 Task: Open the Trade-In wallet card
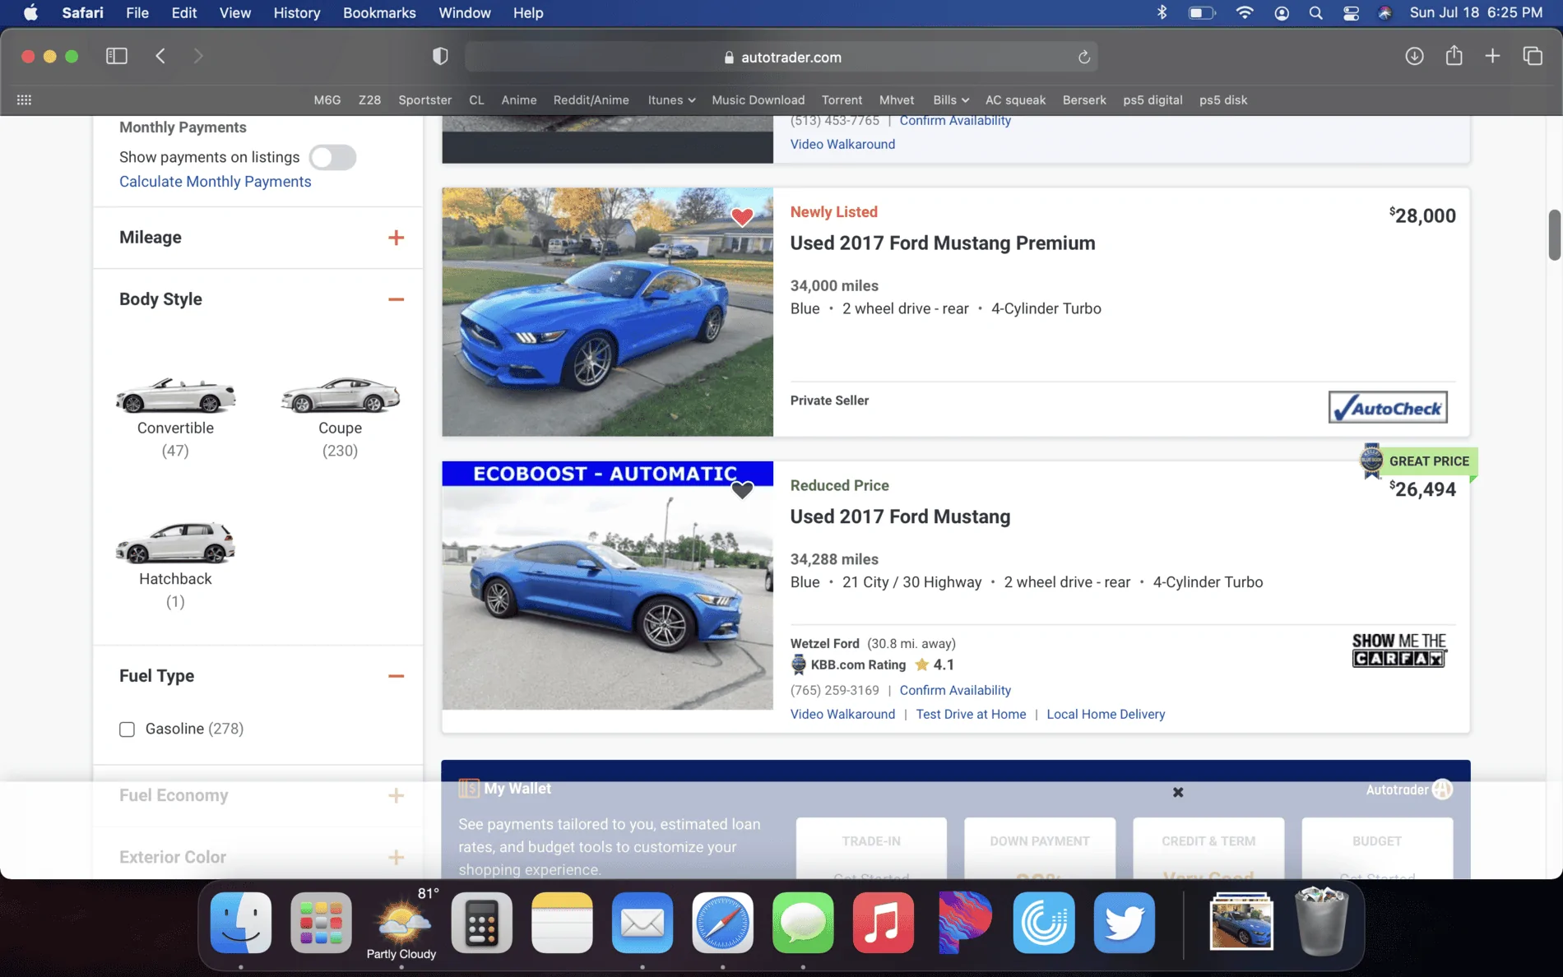(x=871, y=848)
